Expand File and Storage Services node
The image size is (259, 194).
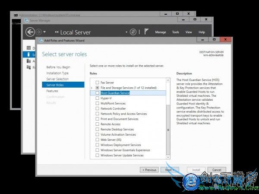92,88
